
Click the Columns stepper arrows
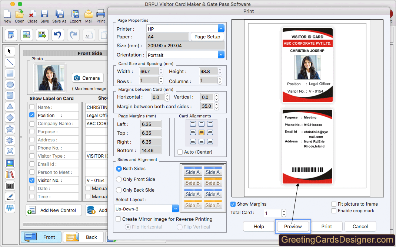220,80
